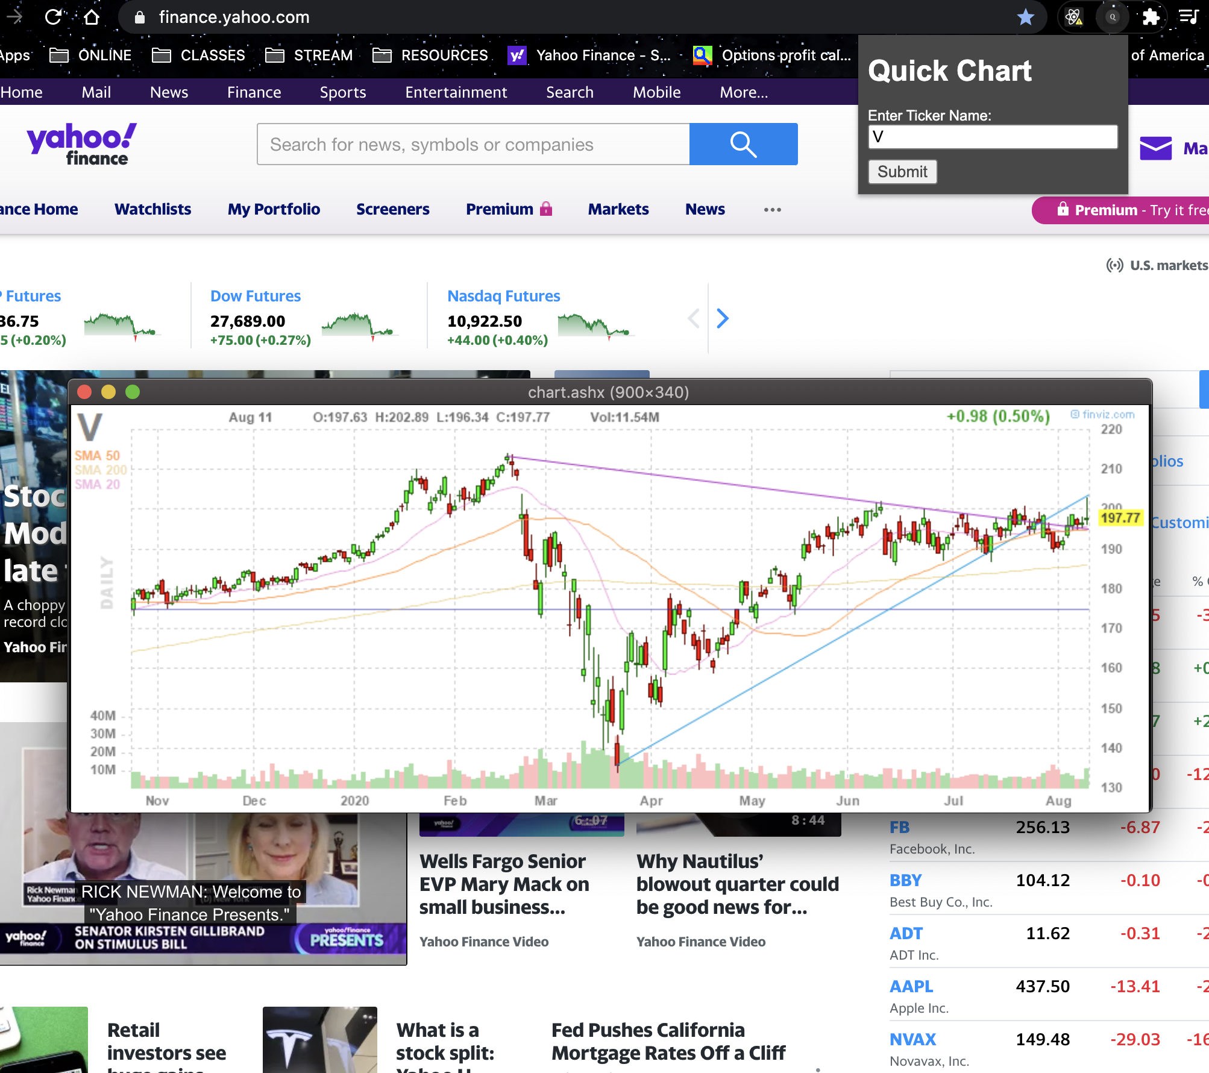Screen dimensions: 1209x1073
Task: Open Options profit calculator bookmark
Action: pos(772,55)
